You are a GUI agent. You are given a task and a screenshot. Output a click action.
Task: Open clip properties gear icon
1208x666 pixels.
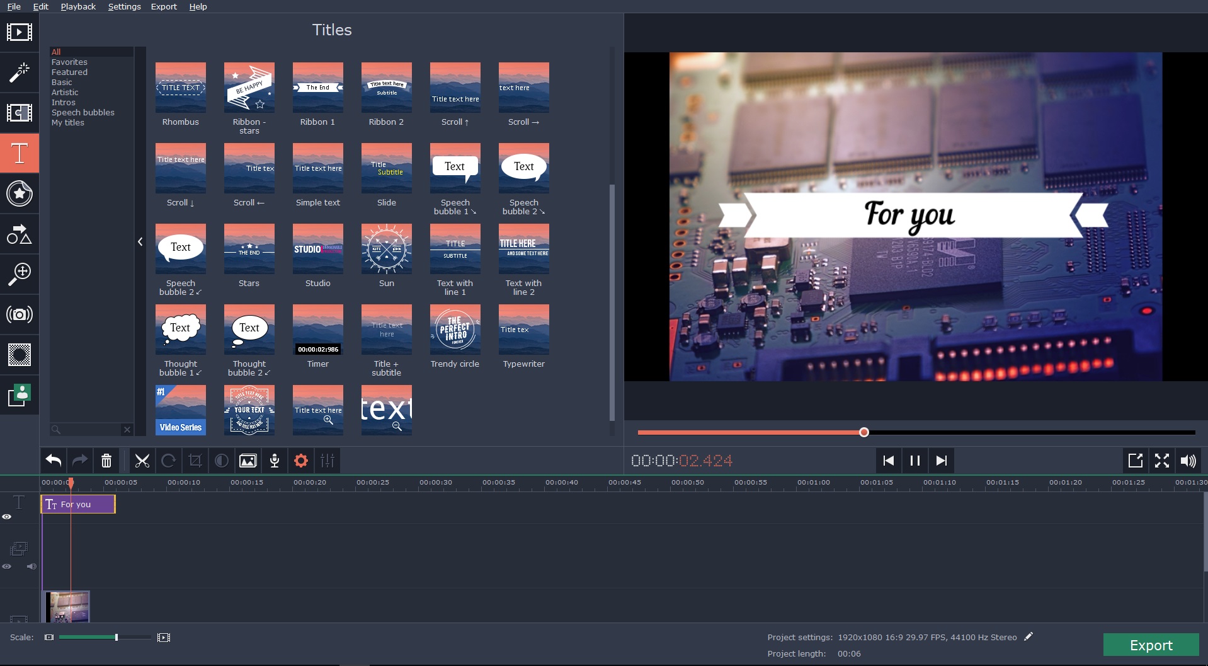(x=301, y=461)
